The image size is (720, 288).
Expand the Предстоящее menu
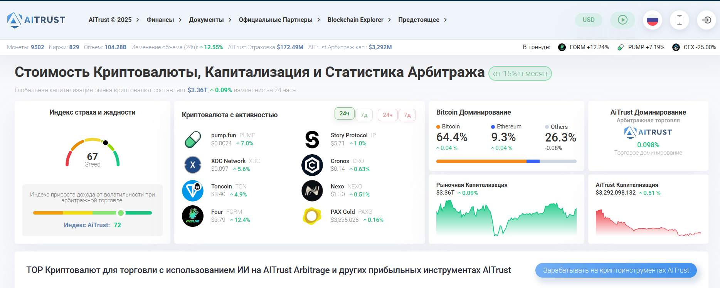(x=422, y=20)
